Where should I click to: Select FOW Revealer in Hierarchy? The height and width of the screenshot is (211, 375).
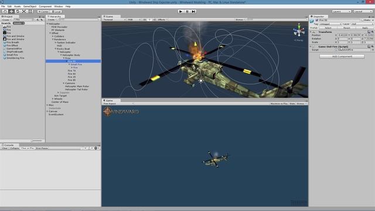coord(59,27)
